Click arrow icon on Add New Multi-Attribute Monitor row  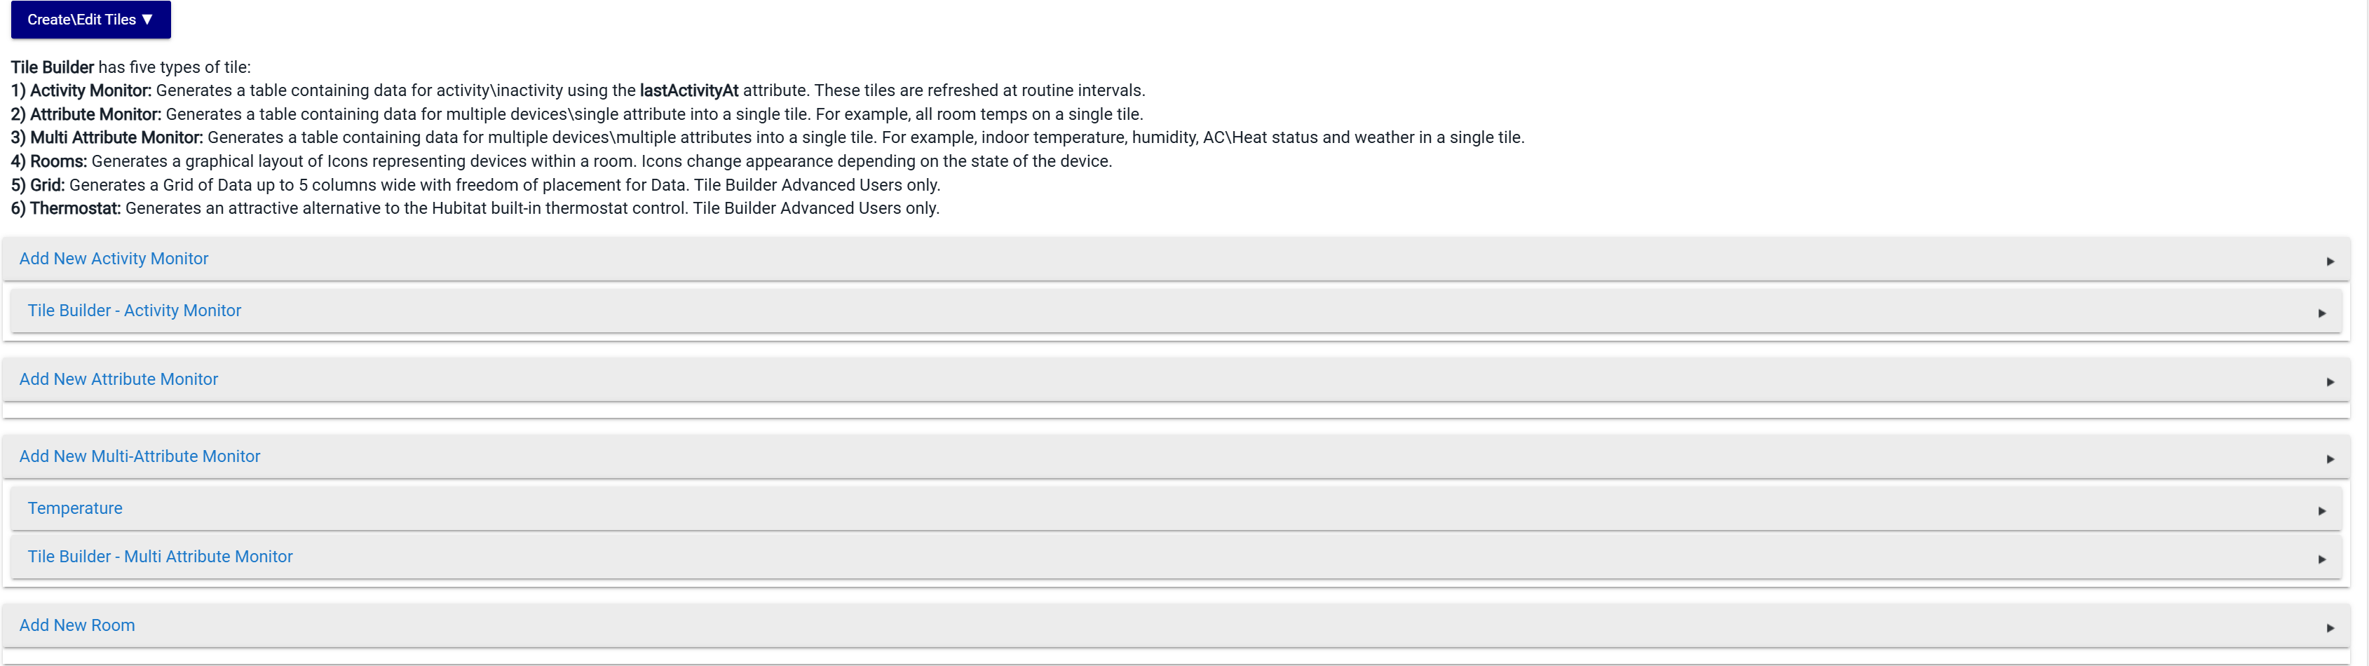tap(2330, 459)
